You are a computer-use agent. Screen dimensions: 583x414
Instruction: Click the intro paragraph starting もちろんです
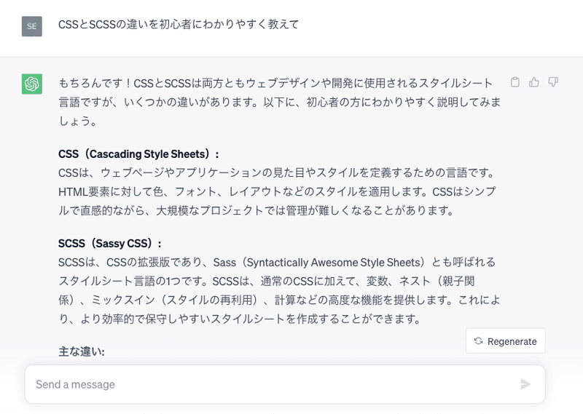[x=280, y=102]
